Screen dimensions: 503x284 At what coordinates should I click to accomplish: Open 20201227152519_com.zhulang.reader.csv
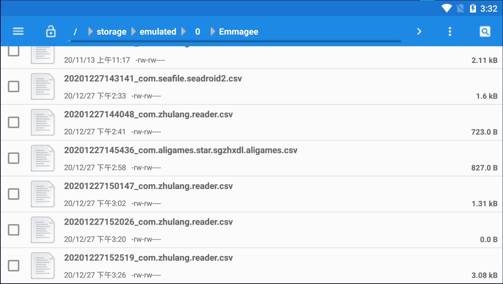click(x=148, y=258)
